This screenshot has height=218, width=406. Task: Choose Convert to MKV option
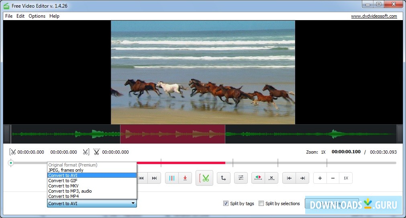[92, 186]
